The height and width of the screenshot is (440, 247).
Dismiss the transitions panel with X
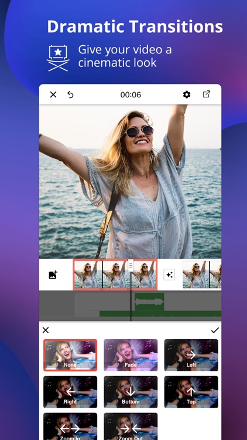coord(46,330)
